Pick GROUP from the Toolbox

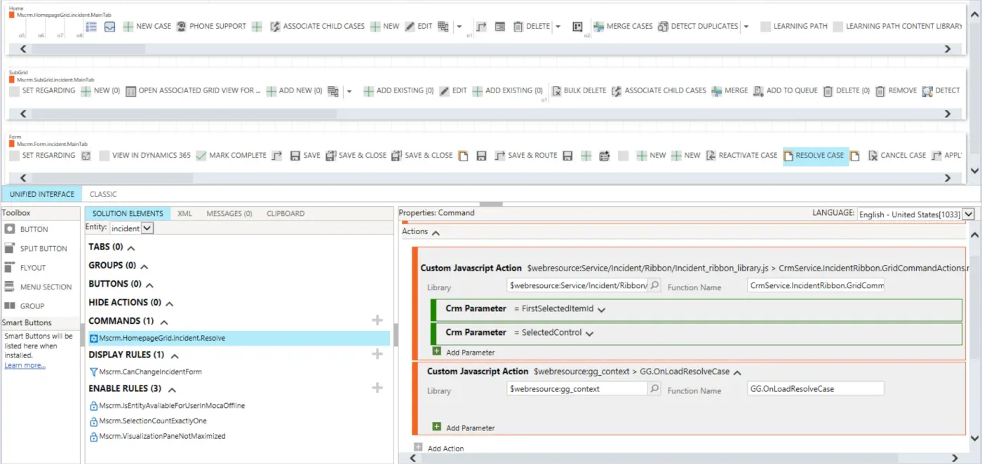pyautogui.click(x=25, y=306)
